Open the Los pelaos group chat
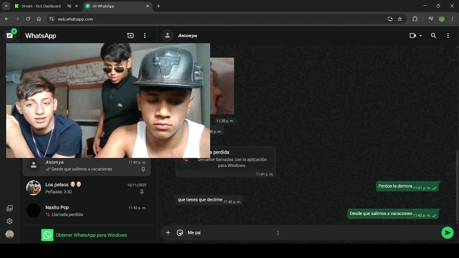The height and width of the screenshot is (258, 459). [x=87, y=188]
